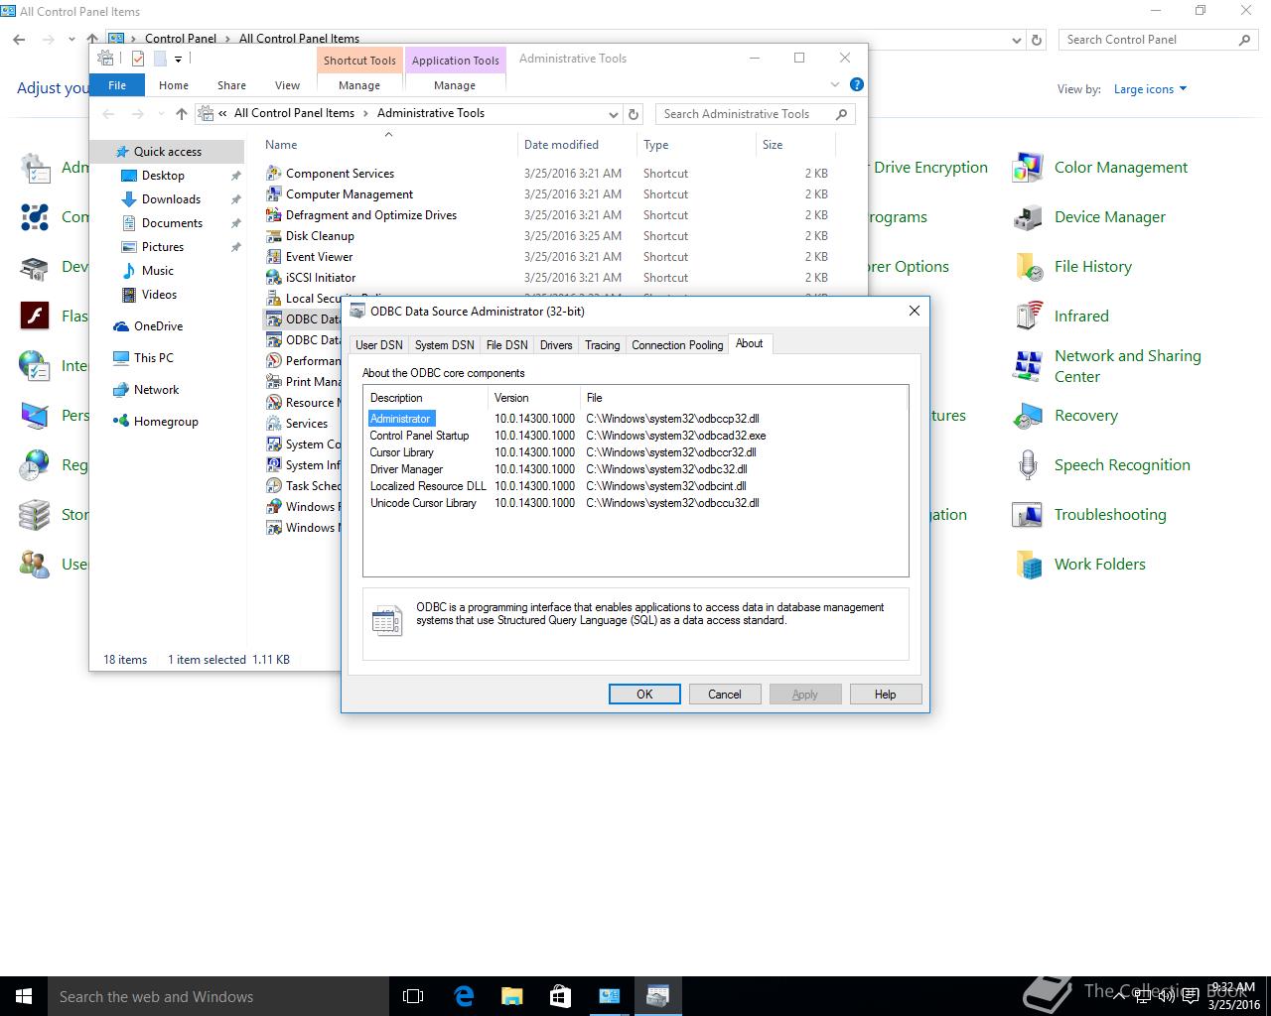Screen dimensions: 1271x1016
Task: Select the Task Scheduler icon
Action: click(274, 485)
